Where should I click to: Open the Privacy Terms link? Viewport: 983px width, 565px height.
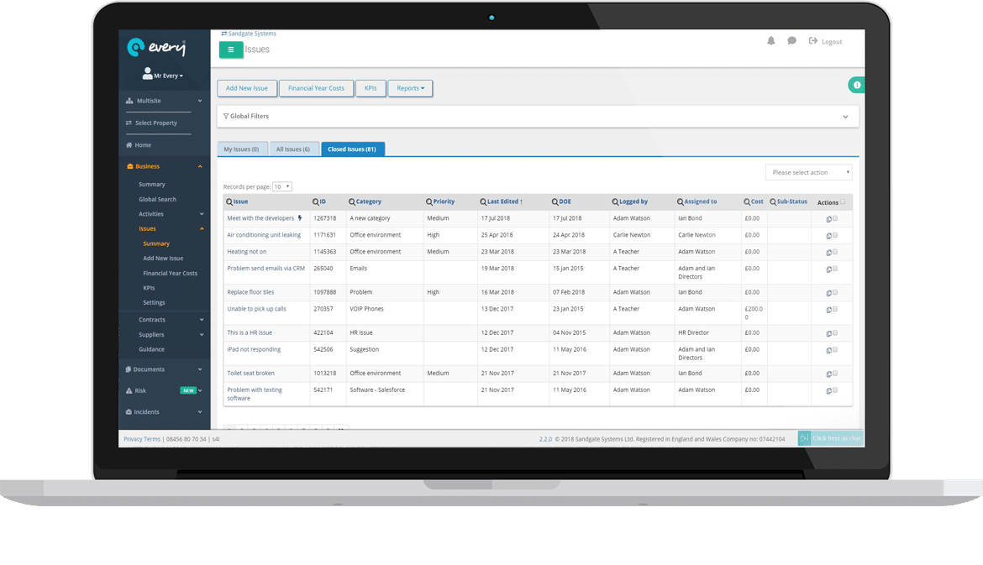coord(141,437)
